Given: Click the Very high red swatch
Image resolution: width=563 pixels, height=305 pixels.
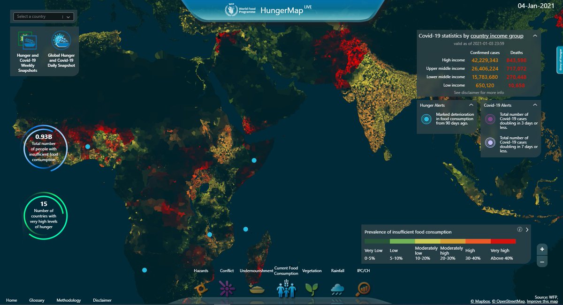Looking at the screenshot, I should [503, 241].
